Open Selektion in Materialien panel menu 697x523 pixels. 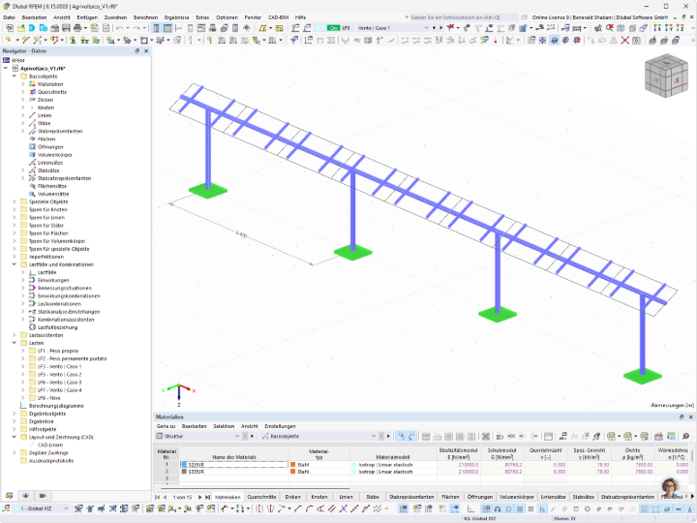[x=224, y=426]
